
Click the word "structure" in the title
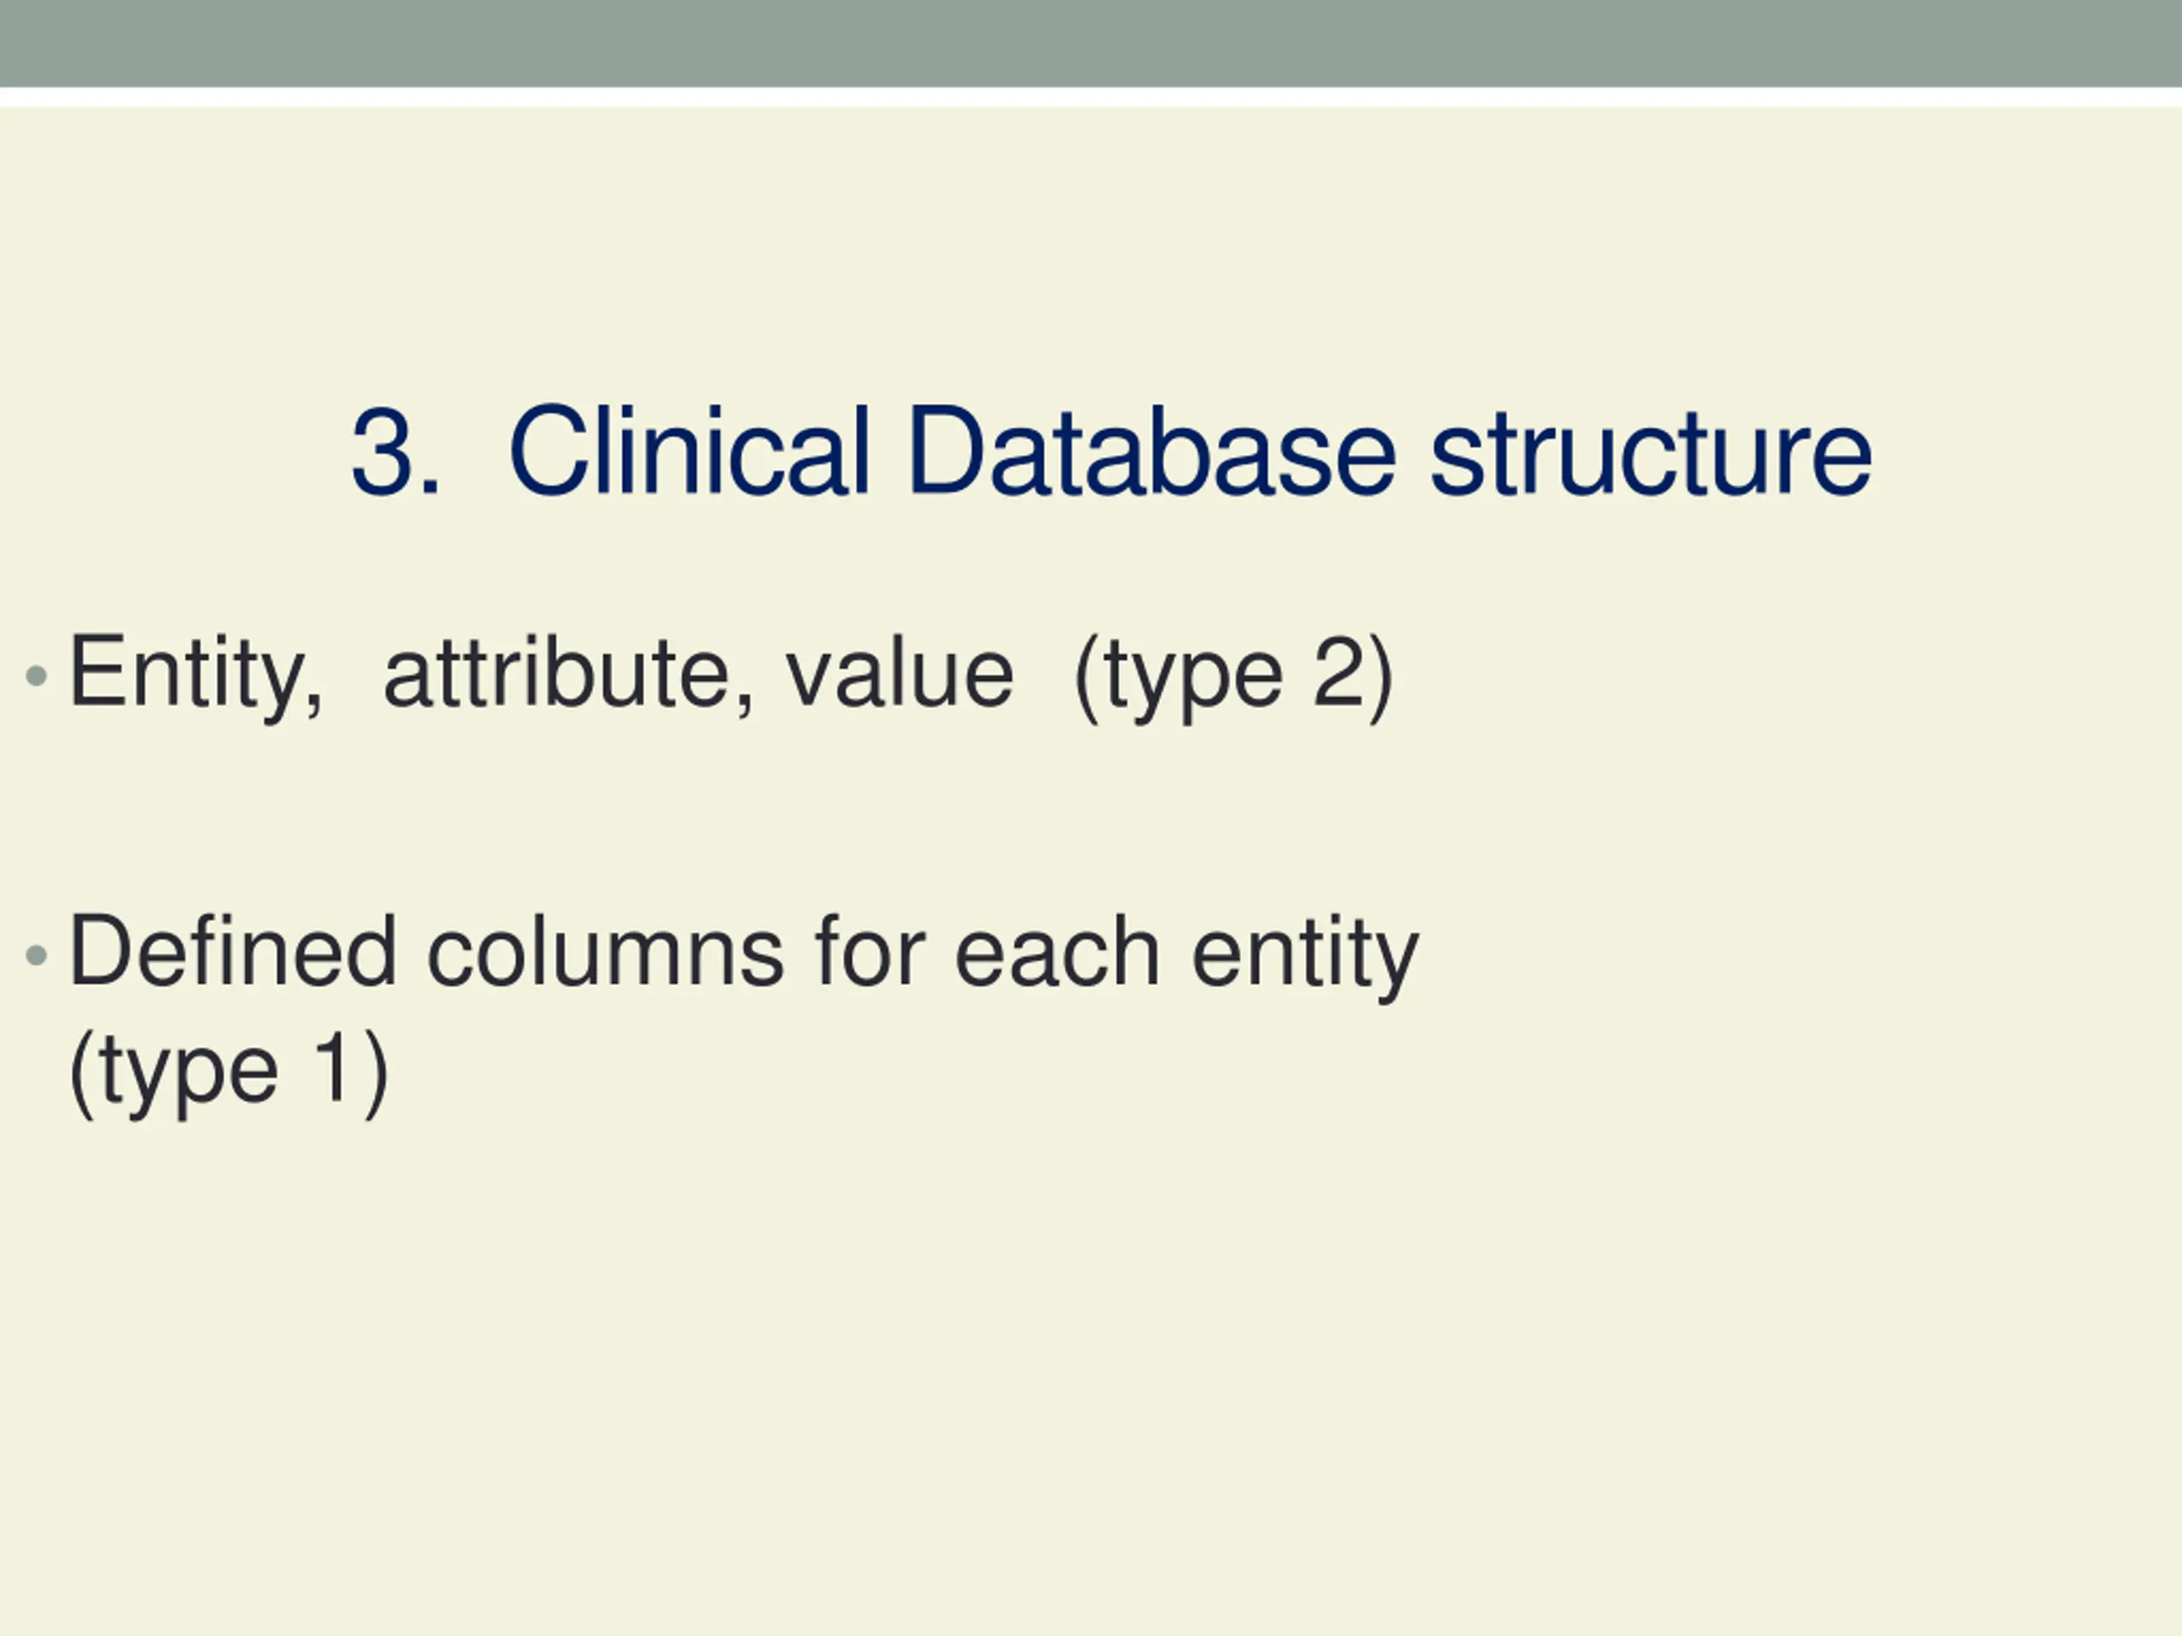click(x=1651, y=456)
